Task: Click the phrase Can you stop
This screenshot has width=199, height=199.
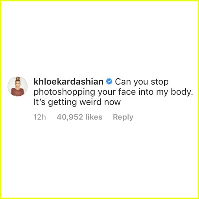Action: tap(142, 82)
